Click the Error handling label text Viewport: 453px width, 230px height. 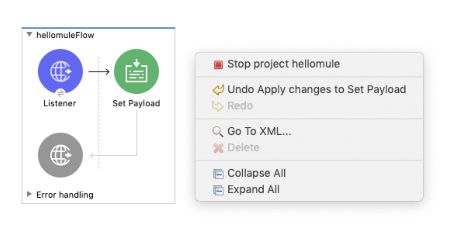coord(65,195)
